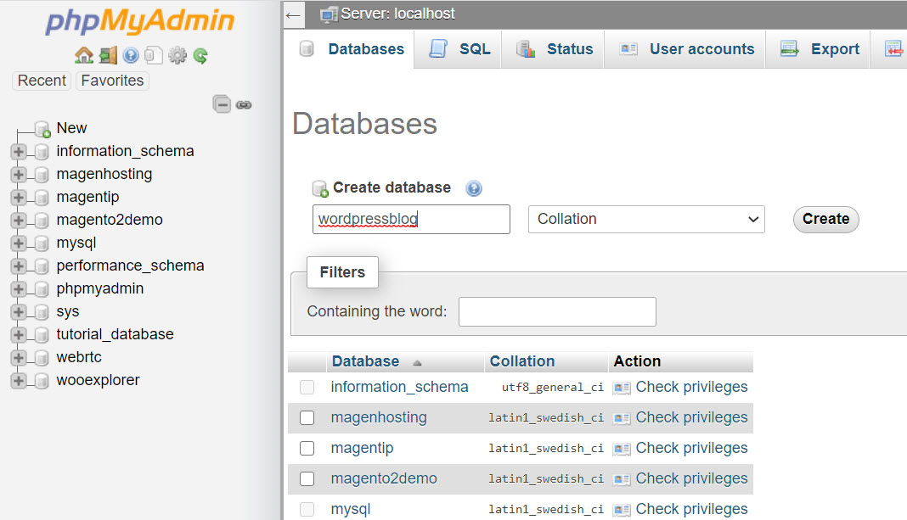
Task: Expand performance_schema in navigation tree
Action: pos(19,266)
